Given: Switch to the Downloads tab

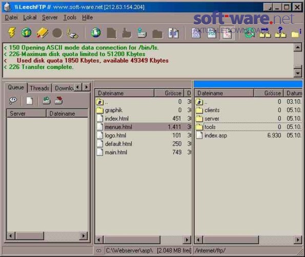Looking at the screenshot, I should pos(64,88).
